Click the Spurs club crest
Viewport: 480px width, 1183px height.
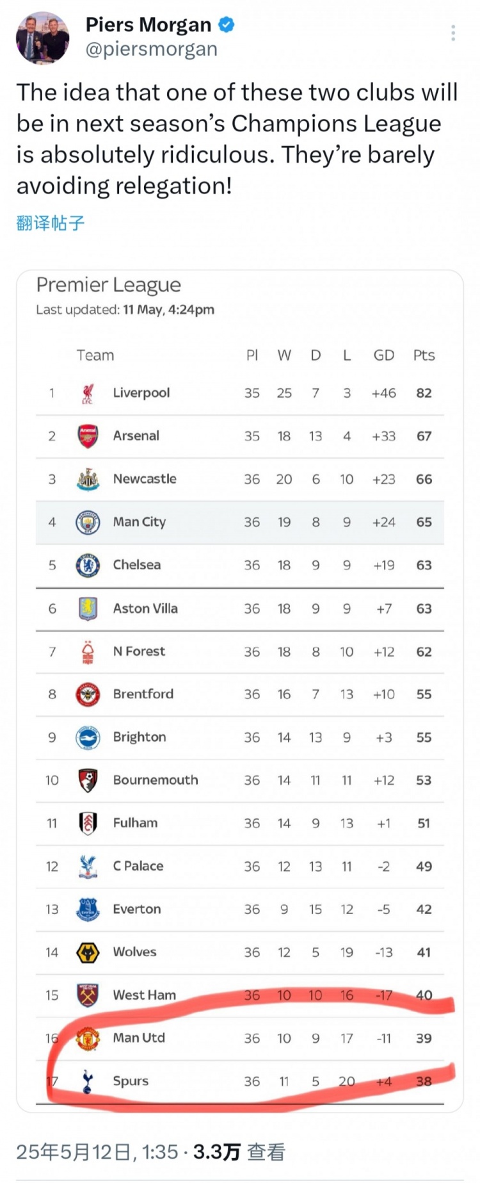point(88,1081)
